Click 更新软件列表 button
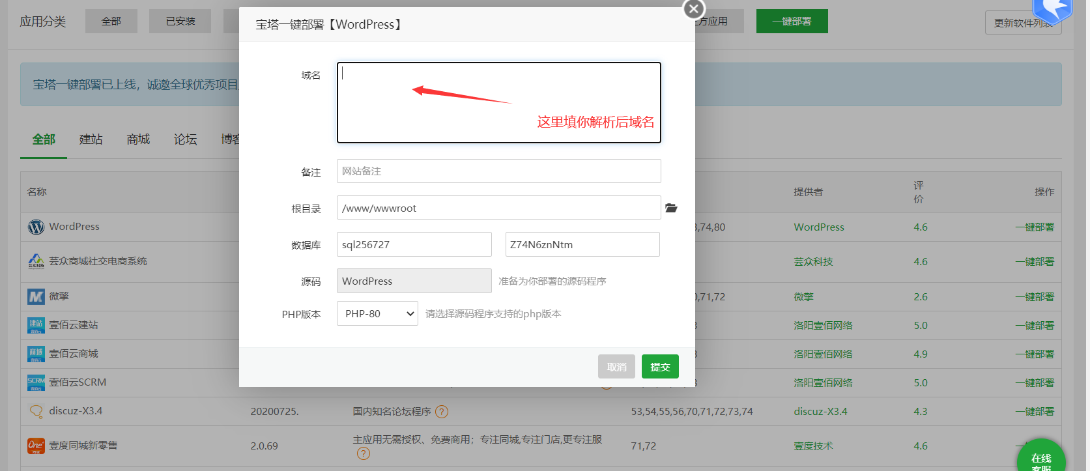 [x=1023, y=23]
